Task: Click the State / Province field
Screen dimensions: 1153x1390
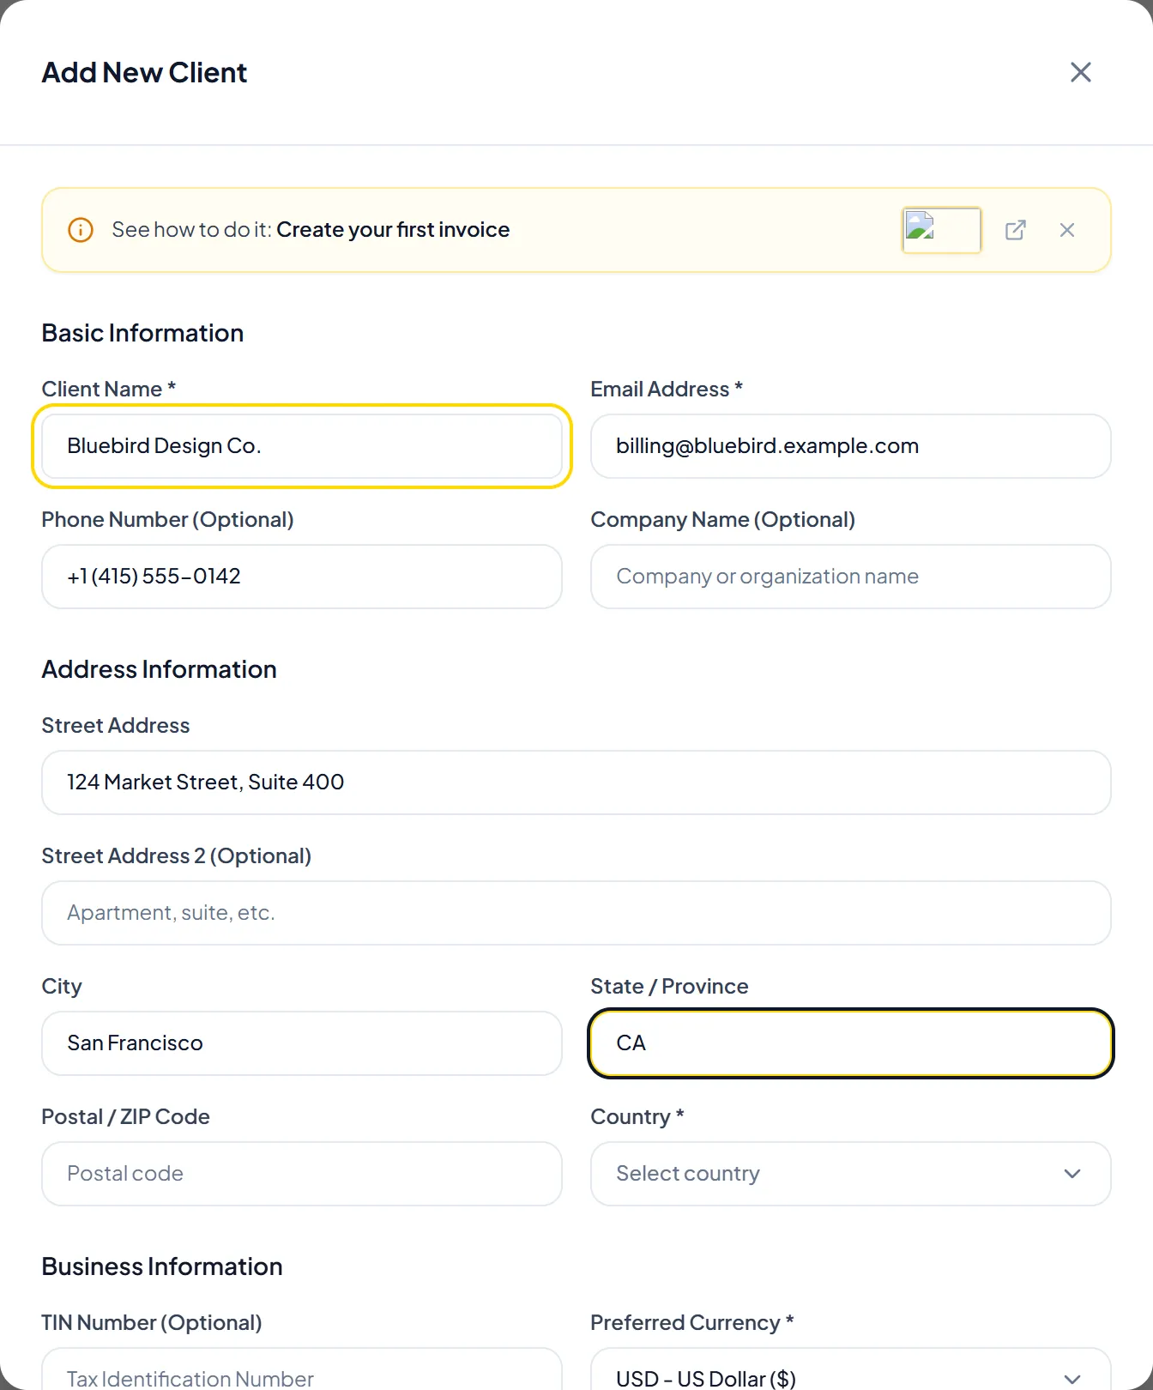Action: click(851, 1043)
